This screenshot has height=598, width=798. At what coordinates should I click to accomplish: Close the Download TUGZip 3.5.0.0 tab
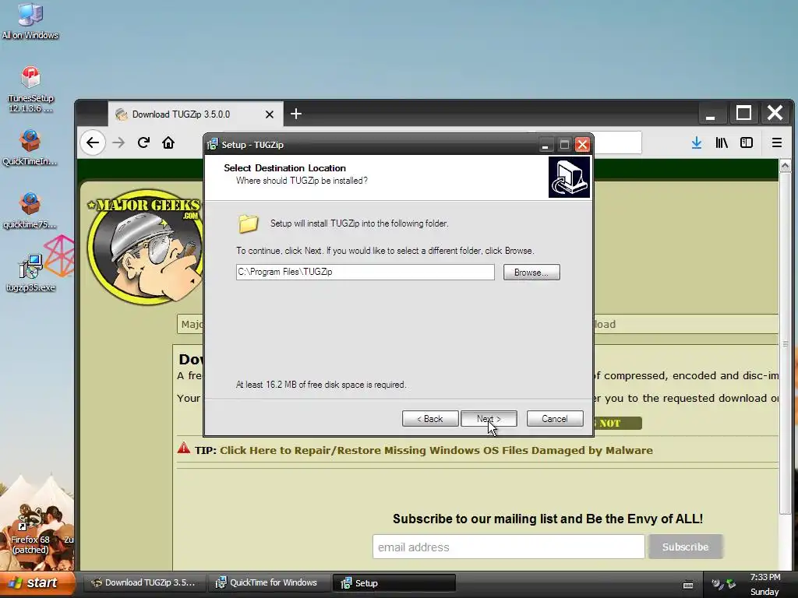(270, 114)
